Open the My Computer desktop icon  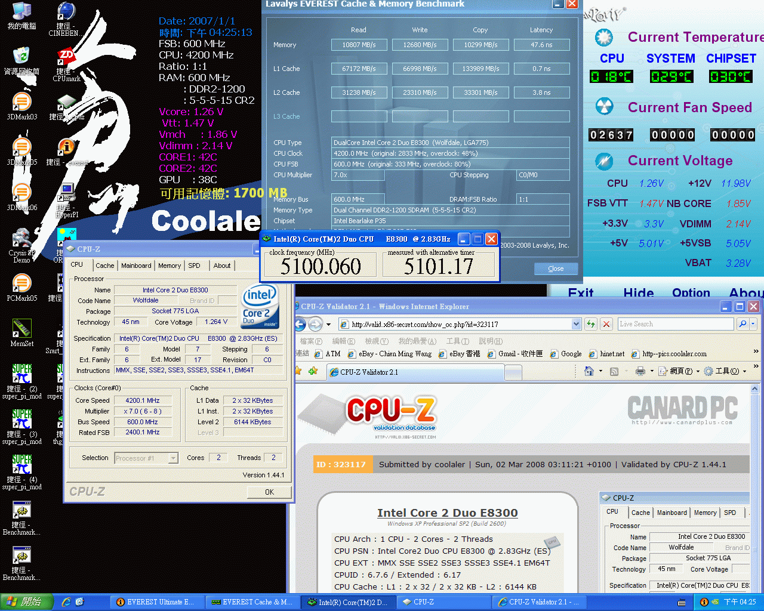pos(21,16)
